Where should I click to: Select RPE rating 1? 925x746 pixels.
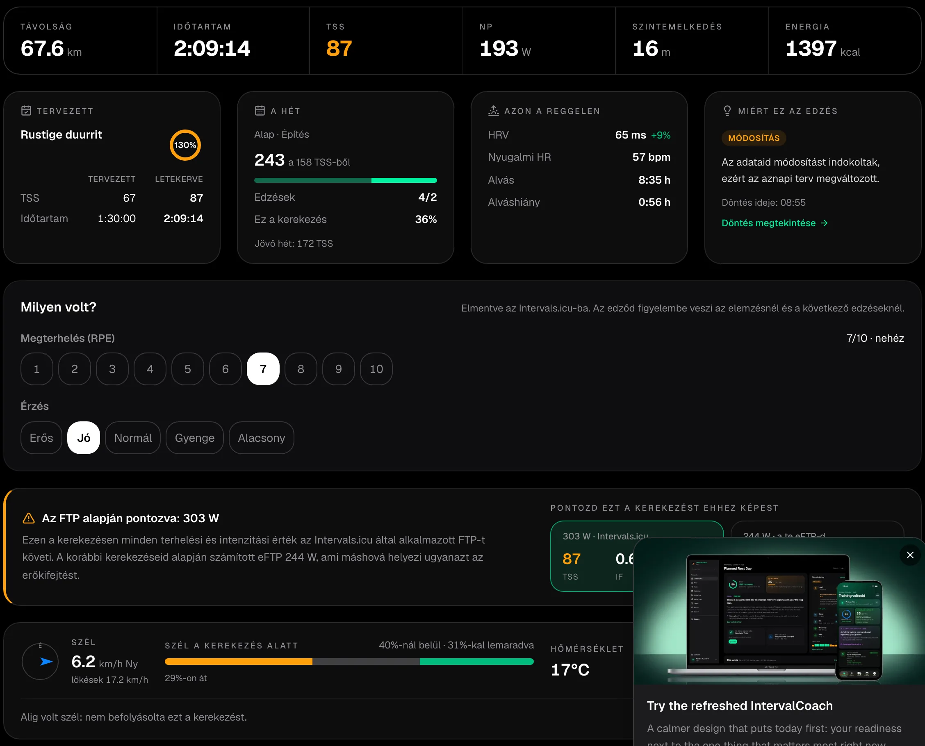tap(37, 369)
